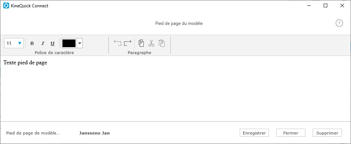Viewport: 351px width, 144px height.
Task: Click the undo arrow icon
Action: tap(117, 43)
